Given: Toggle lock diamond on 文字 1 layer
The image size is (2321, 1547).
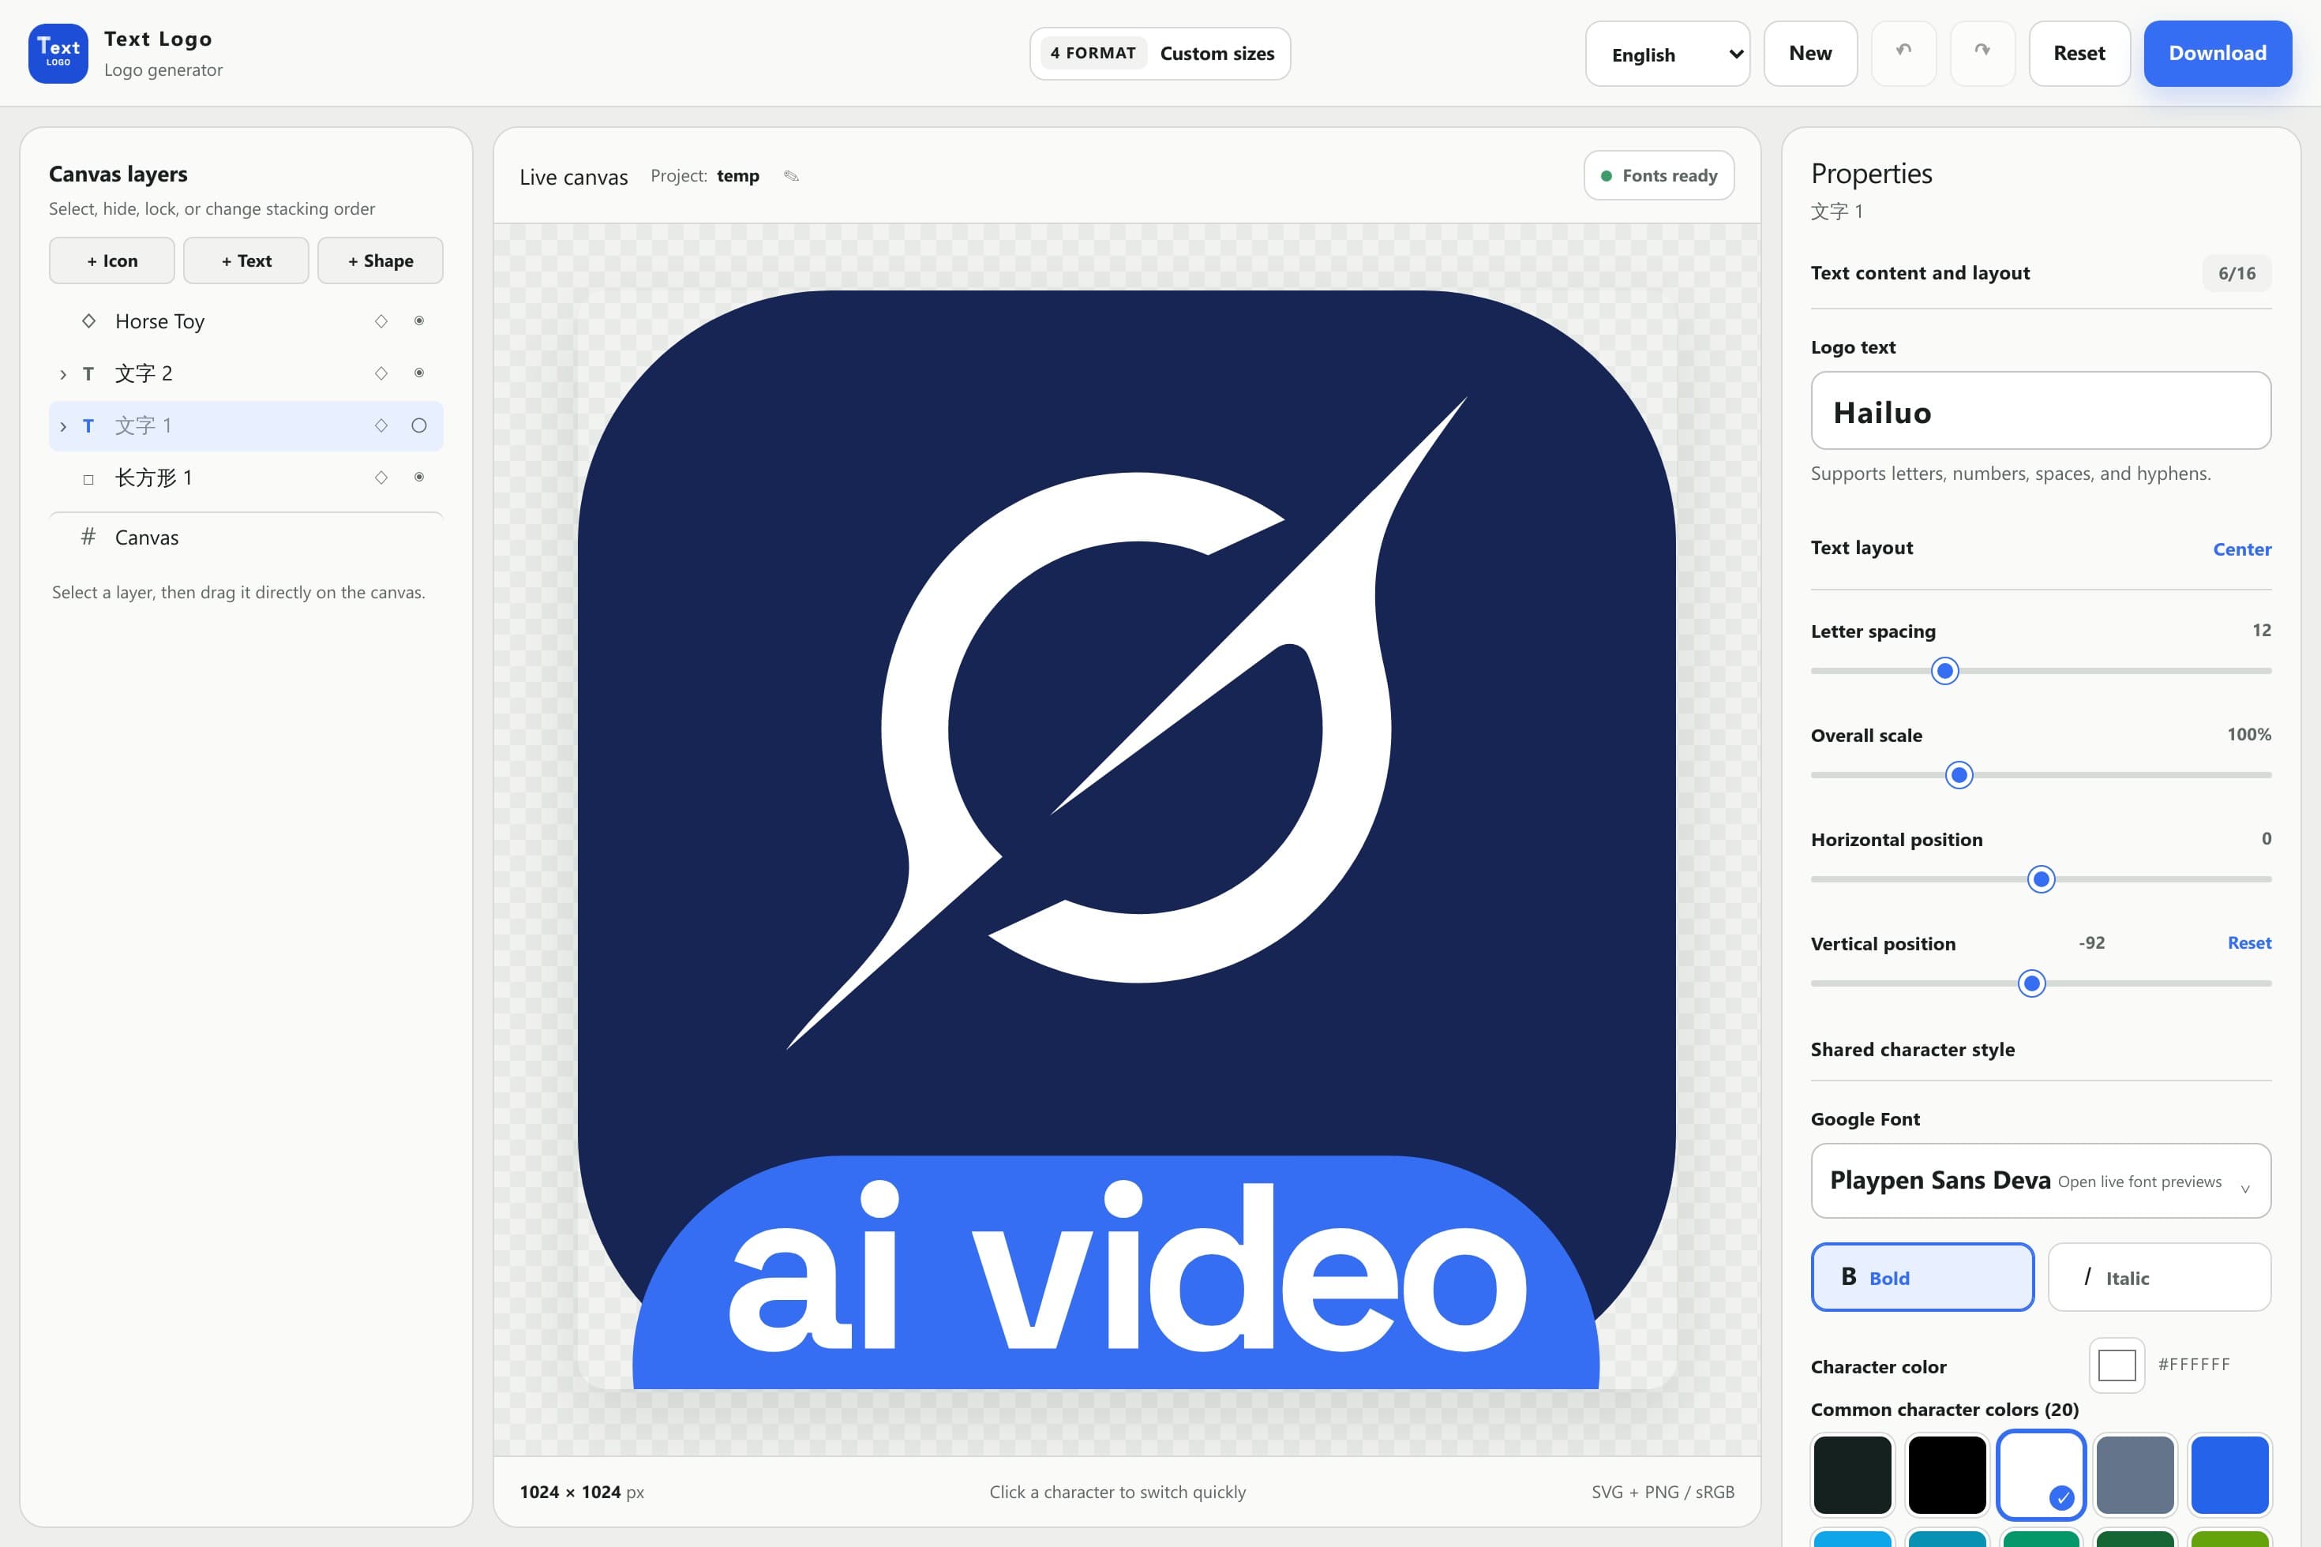Looking at the screenshot, I should point(381,425).
